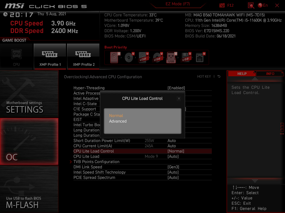
Task: Click the Boot Priority heading
Action: point(116,47)
